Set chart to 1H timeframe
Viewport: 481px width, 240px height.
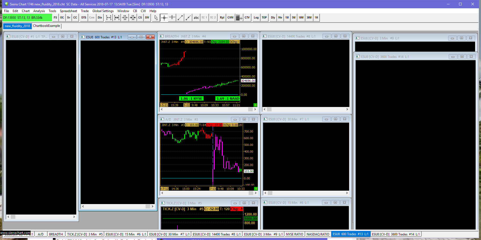pos(316,18)
